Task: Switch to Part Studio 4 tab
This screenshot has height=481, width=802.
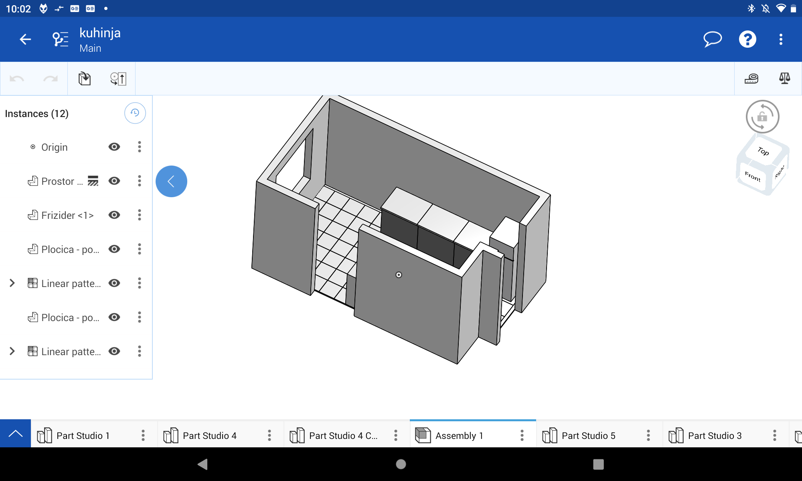Action: click(x=209, y=435)
